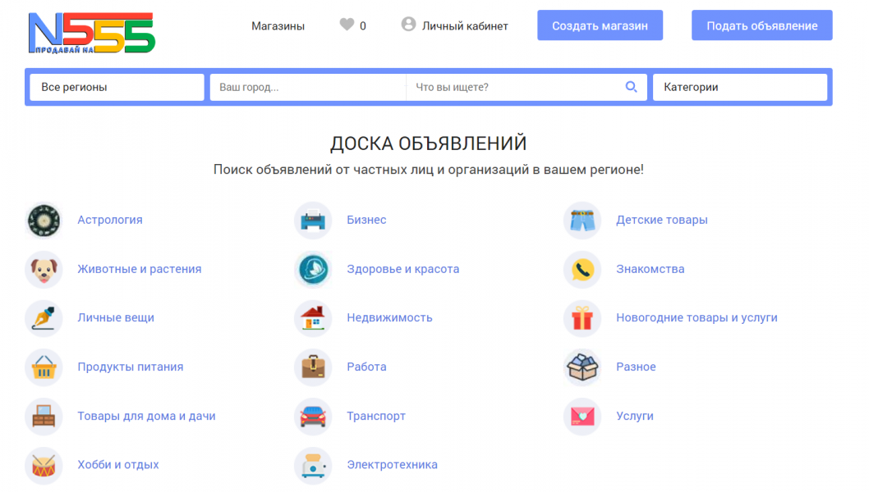Open the Продукты питания link
Screen dimensions: 869x492
click(x=131, y=367)
